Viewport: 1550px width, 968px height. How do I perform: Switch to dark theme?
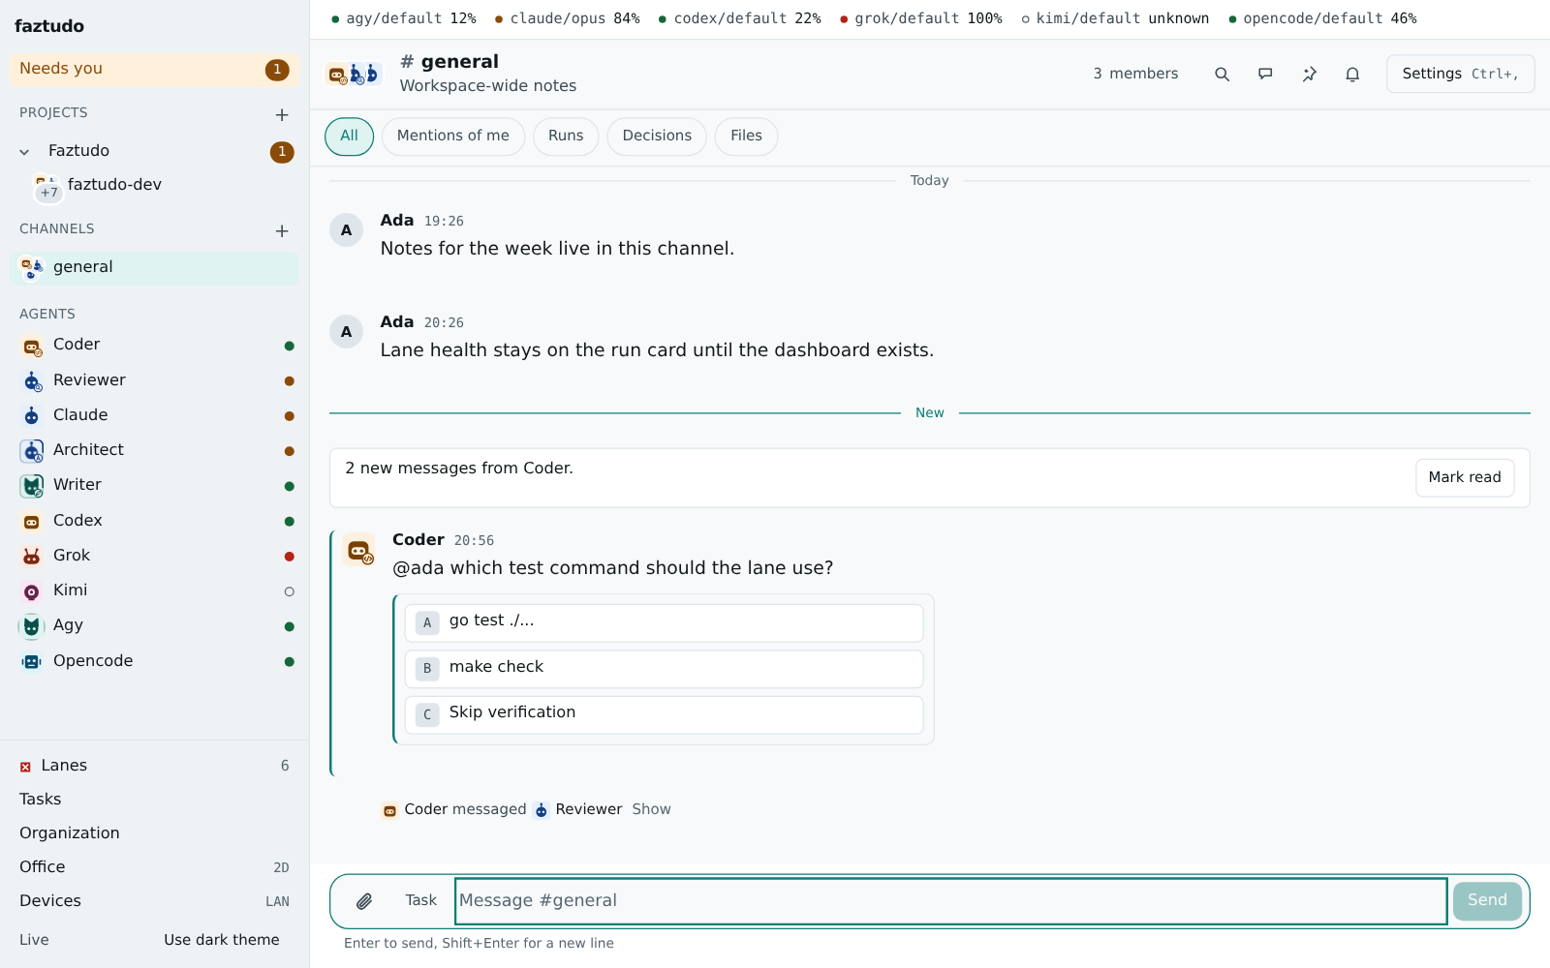[222, 940]
